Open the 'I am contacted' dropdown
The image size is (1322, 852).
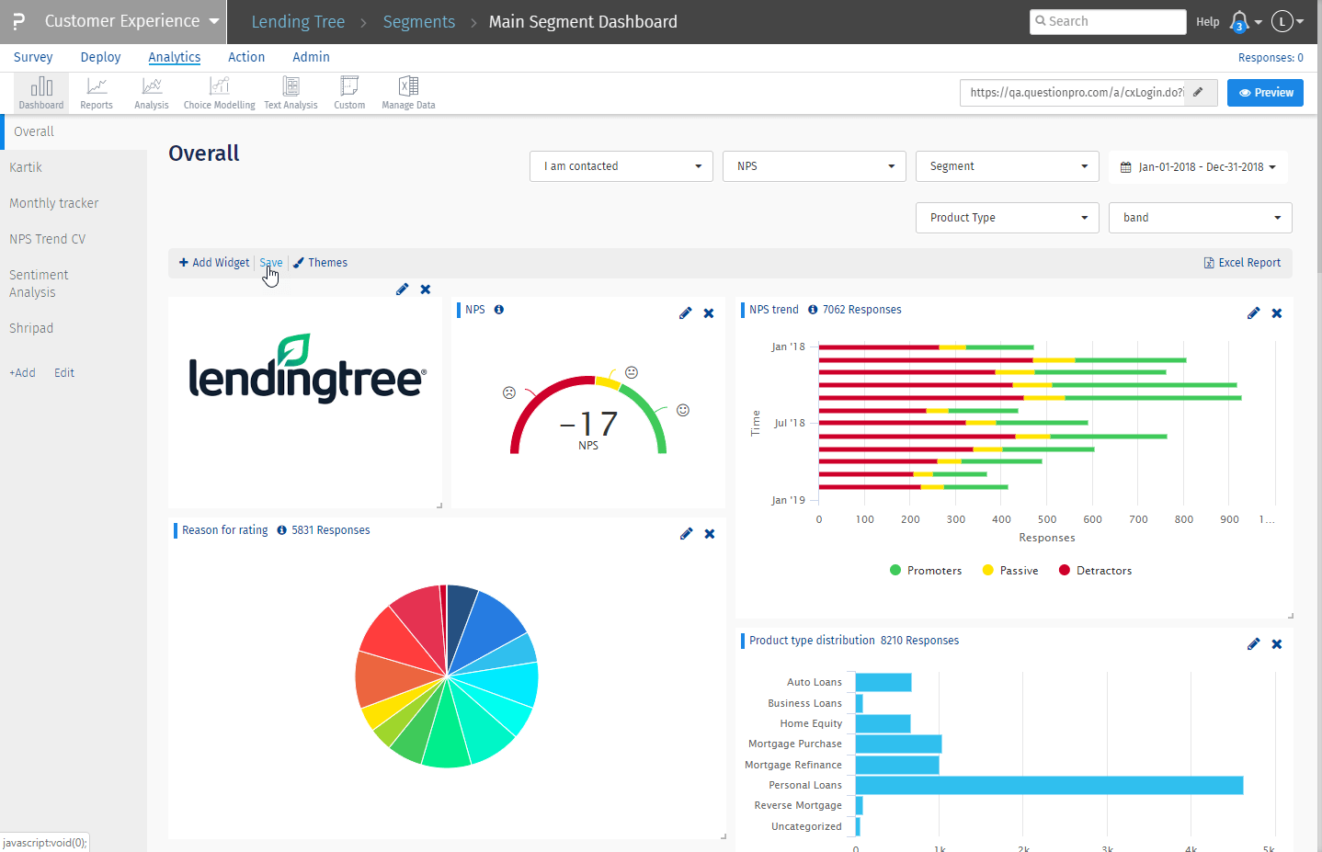click(621, 166)
